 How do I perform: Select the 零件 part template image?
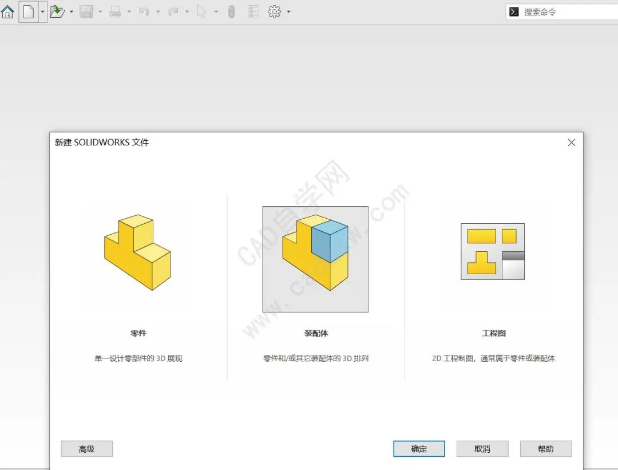tap(137, 252)
